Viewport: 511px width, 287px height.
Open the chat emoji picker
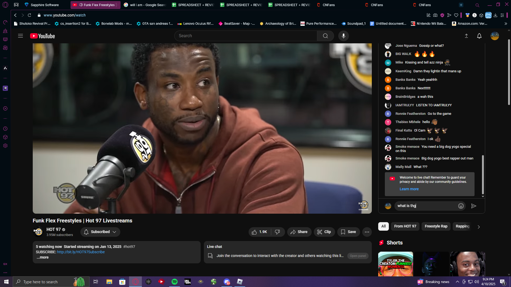pos(461,206)
